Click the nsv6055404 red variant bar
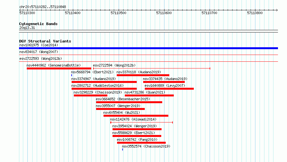 (x=136, y=116)
